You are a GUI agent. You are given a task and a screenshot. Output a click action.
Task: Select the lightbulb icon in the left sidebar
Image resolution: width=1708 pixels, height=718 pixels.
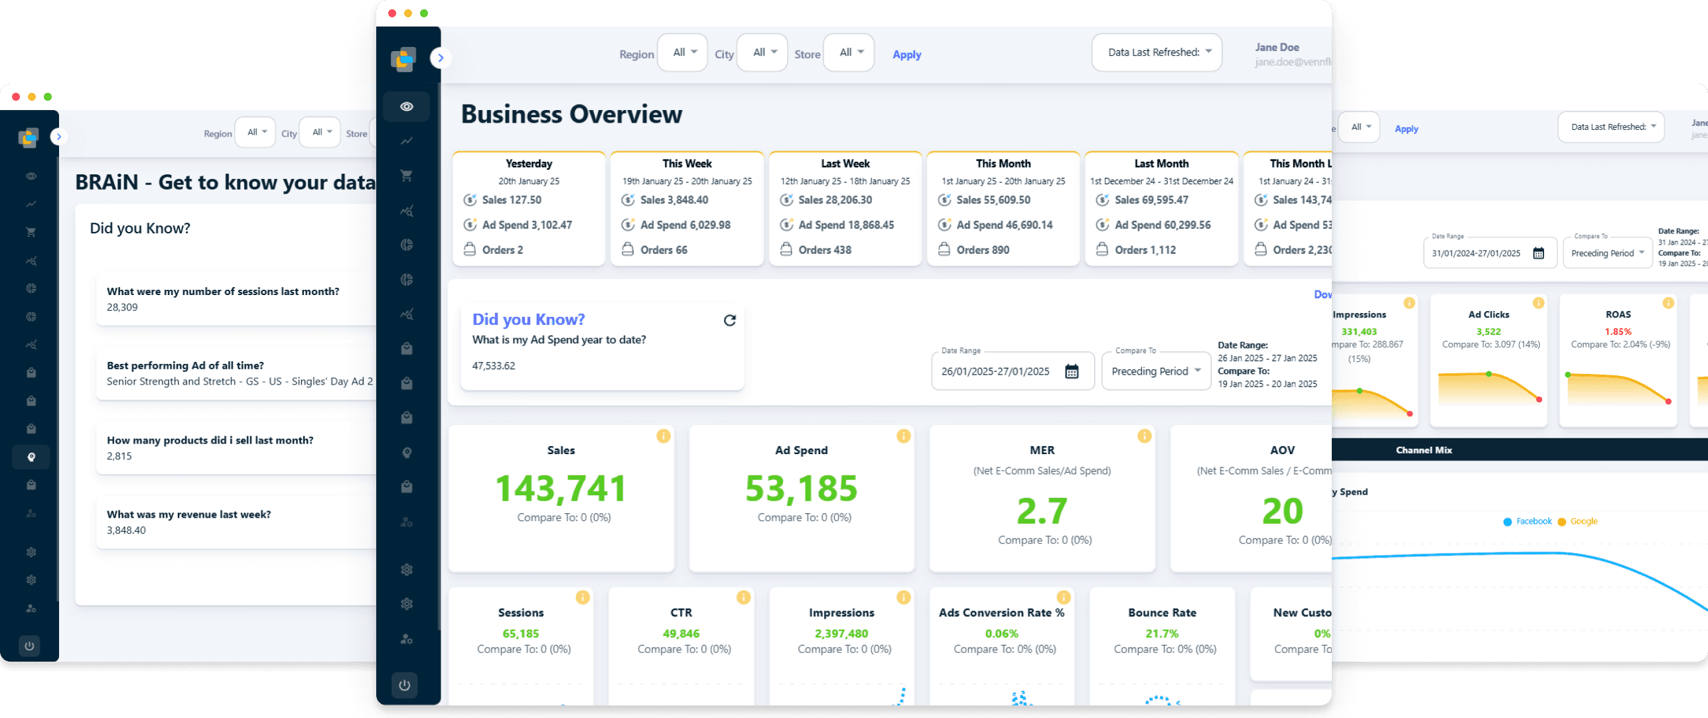pyautogui.click(x=31, y=457)
